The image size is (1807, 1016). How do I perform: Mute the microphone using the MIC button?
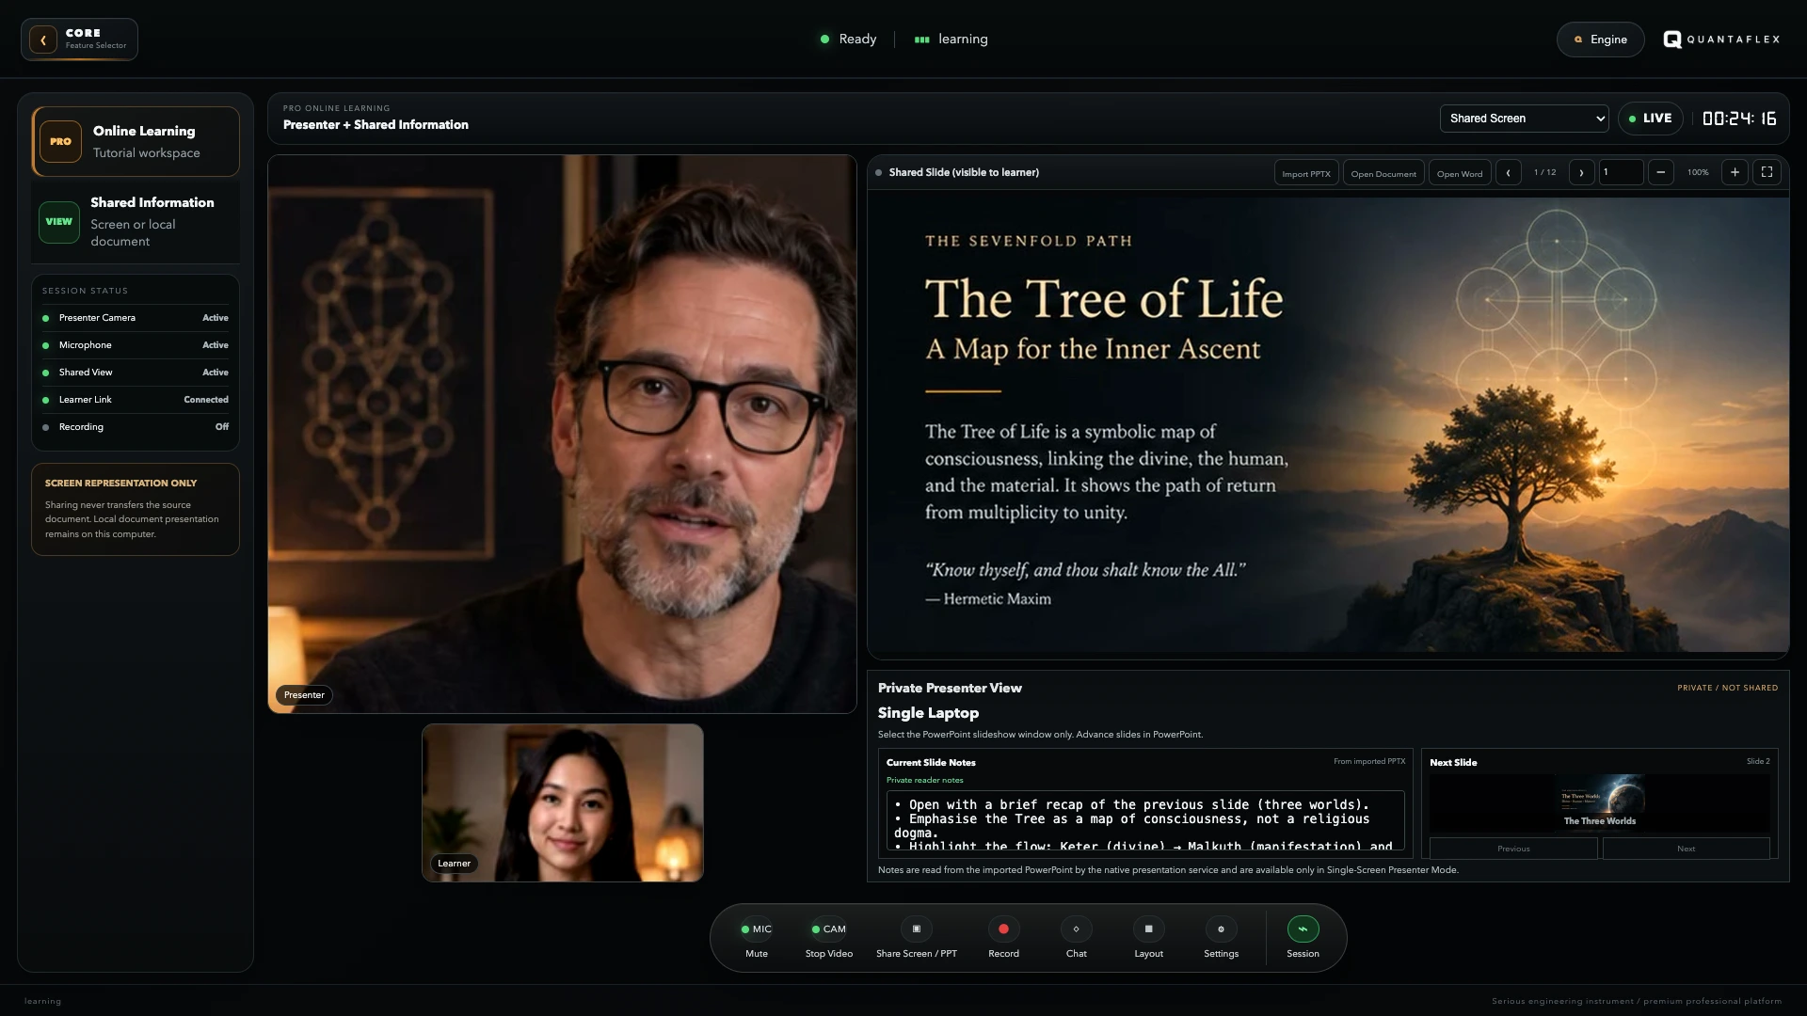pyautogui.click(x=756, y=929)
